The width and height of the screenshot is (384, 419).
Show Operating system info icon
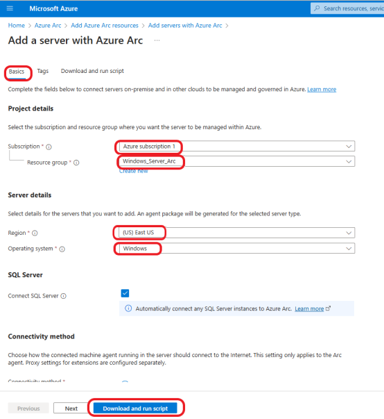[x=62, y=249]
